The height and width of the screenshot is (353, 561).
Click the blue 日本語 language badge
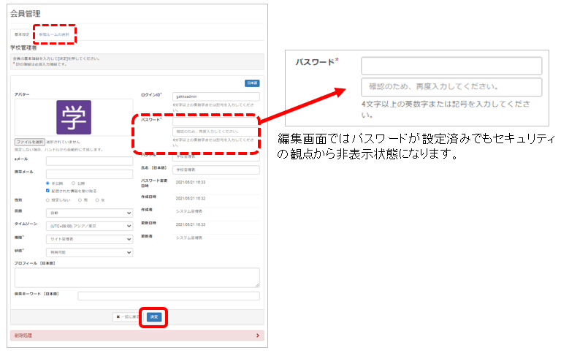coord(252,83)
